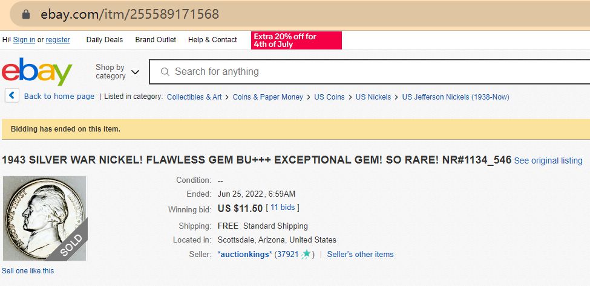Screen dimensions: 590x286
Task: Click See original listing link
Action: coord(548,160)
